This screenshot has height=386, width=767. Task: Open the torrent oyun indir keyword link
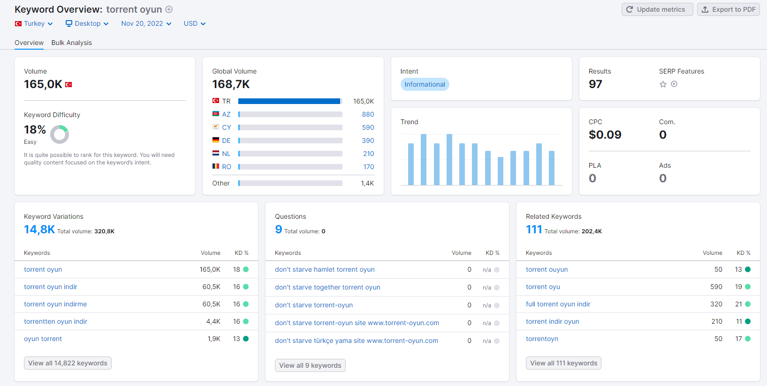click(x=51, y=287)
